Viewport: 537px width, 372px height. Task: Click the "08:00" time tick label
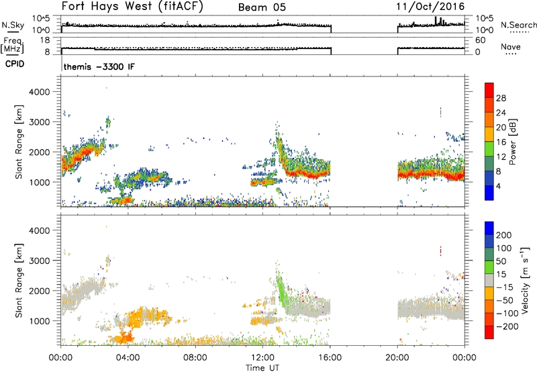[195, 358]
